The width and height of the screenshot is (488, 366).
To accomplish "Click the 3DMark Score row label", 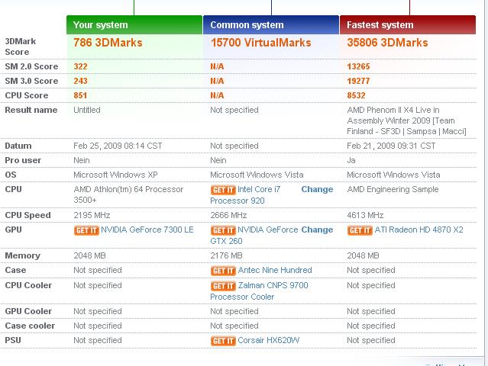I will [x=21, y=47].
